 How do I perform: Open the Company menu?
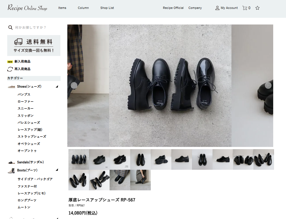(x=195, y=8)
